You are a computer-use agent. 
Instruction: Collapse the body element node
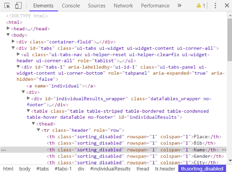coord(8,35)
